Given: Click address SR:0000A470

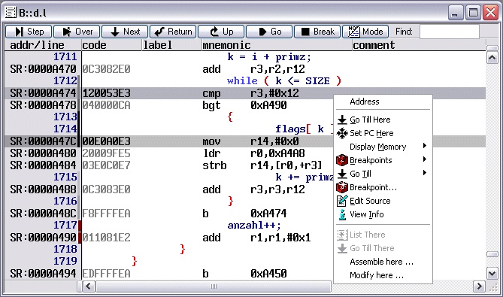Looking at the screenshot, I should point(43,69).
